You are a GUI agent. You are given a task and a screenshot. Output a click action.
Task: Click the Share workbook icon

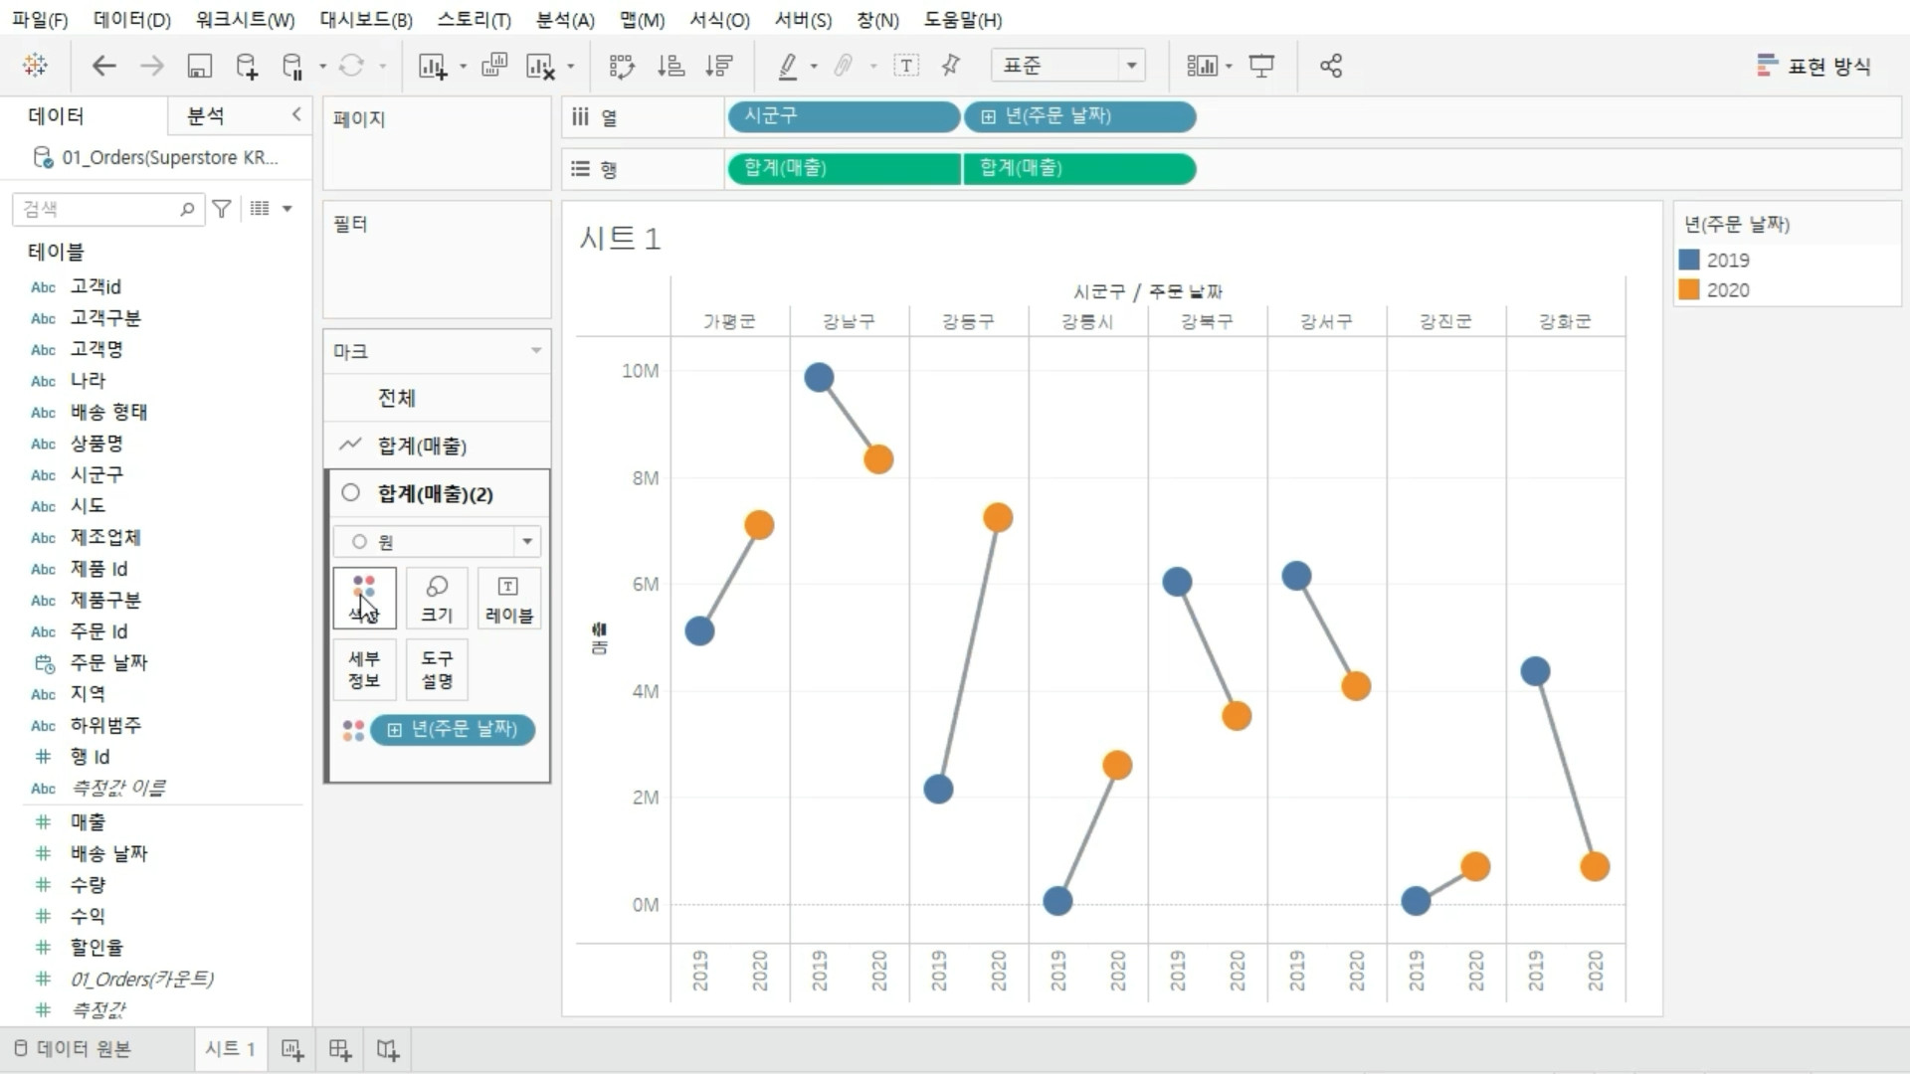point(1330,67)
